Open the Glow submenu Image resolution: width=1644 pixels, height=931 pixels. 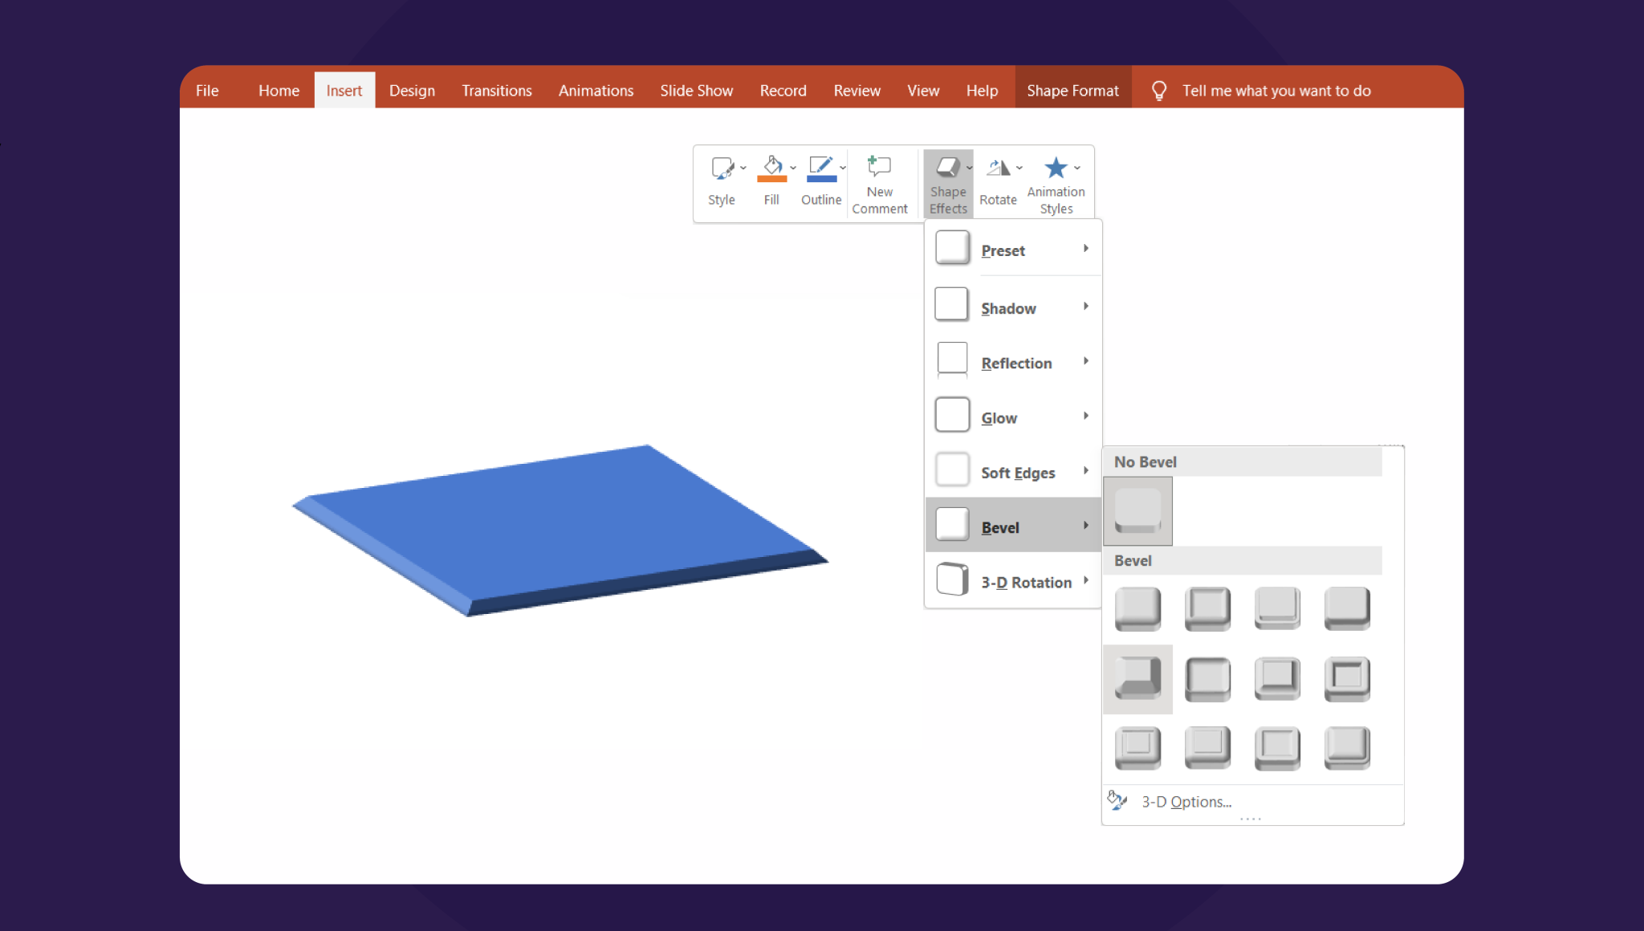[x=1014, y=417]
